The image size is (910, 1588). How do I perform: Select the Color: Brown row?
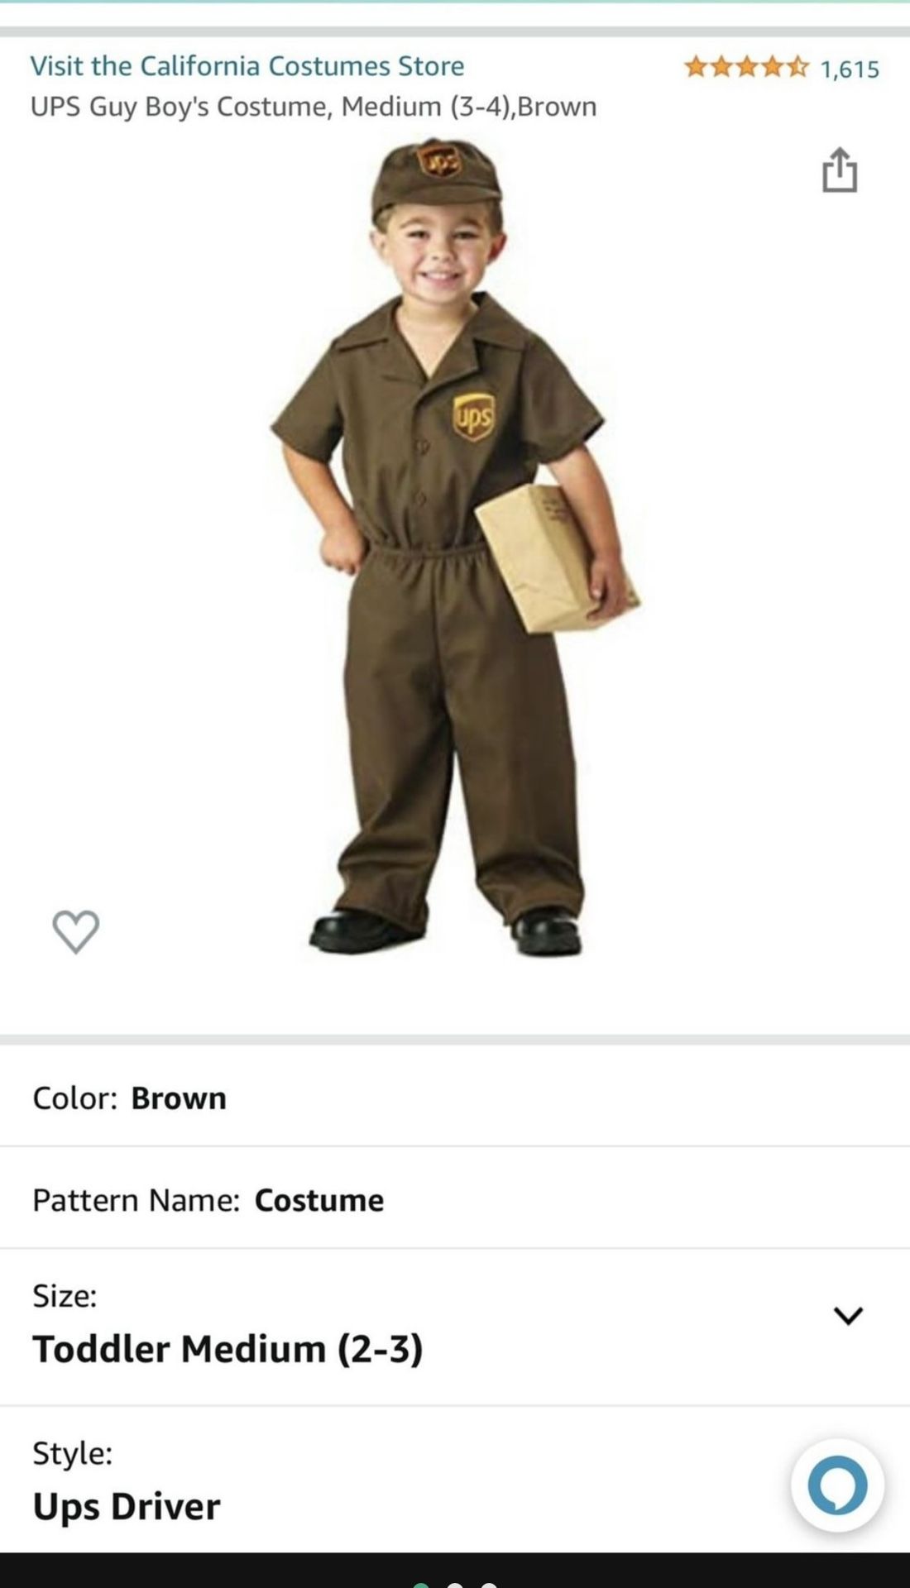(455, 1097)
